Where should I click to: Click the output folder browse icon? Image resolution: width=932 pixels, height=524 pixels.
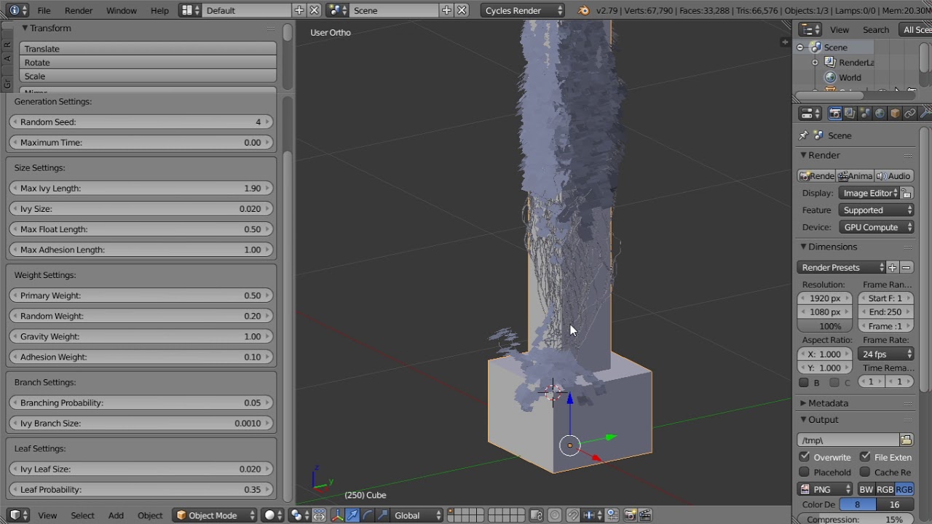[x=906, y=440]
